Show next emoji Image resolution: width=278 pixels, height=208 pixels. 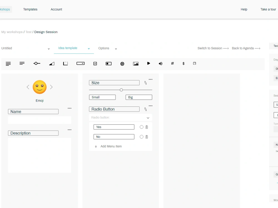[51, 87]
